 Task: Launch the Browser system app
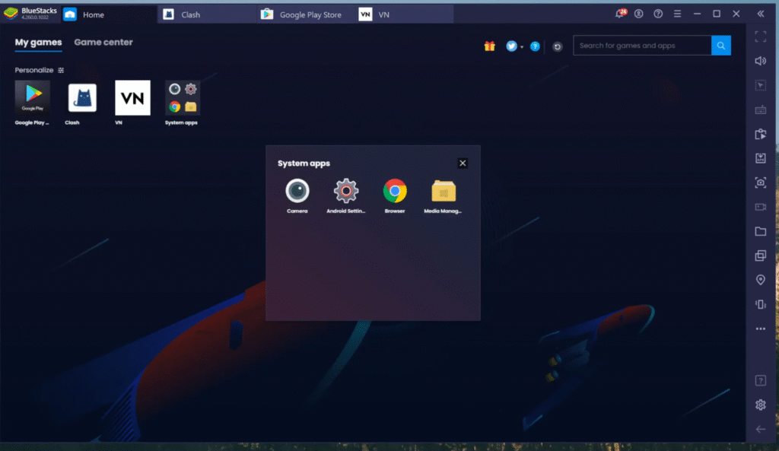click(x=395, y=192)
